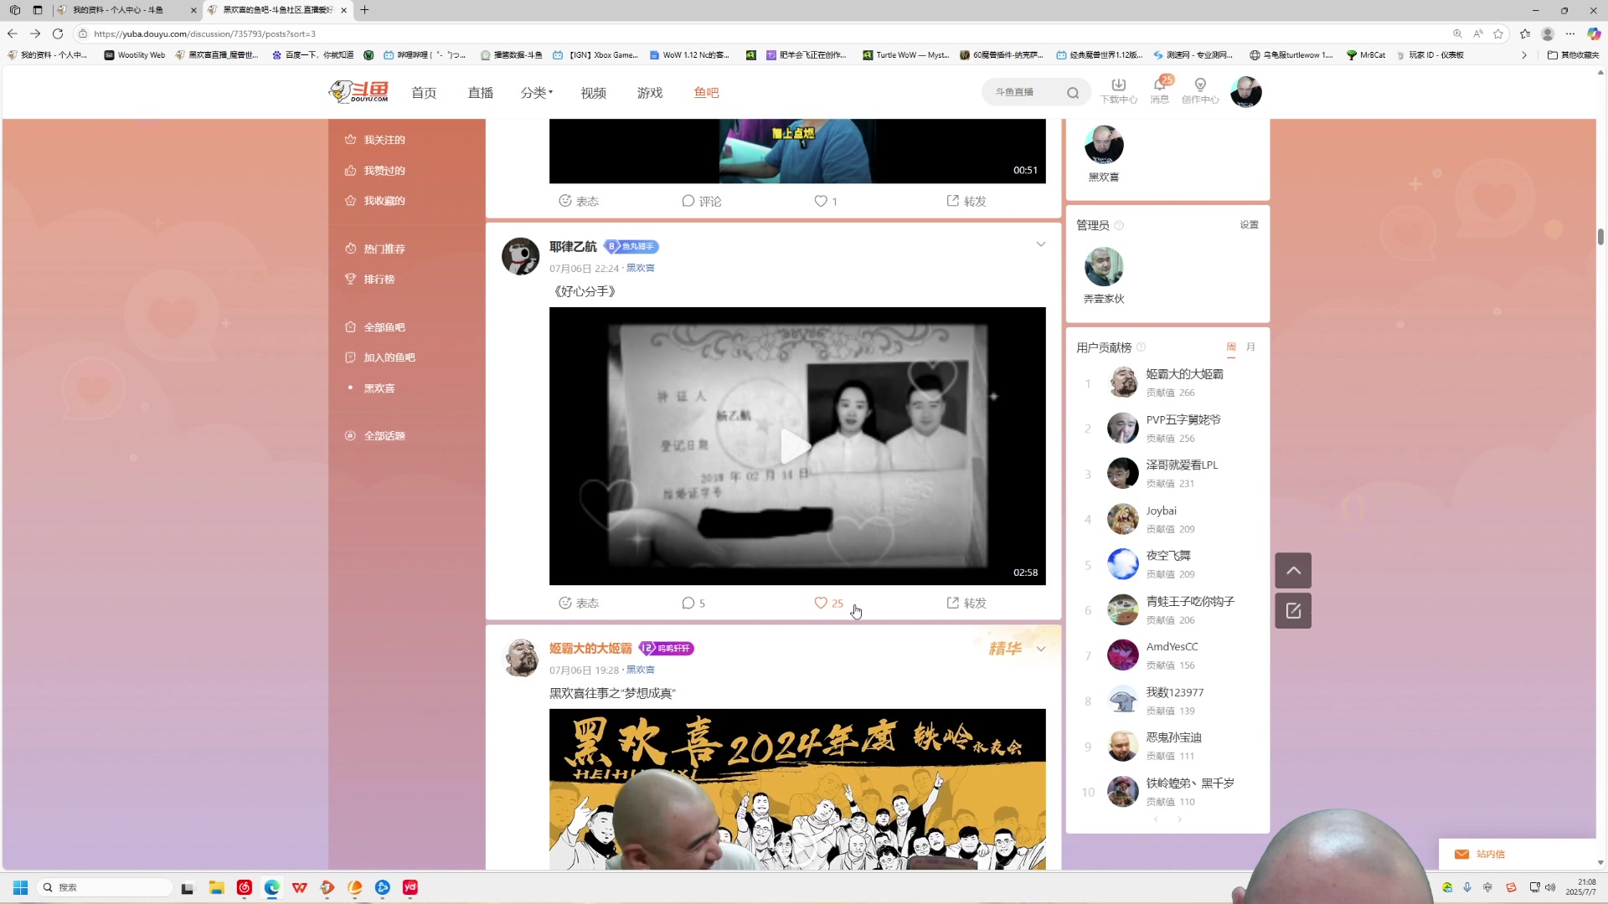
Task: Open 全部话题 in the sidebar
Action: 375,436
